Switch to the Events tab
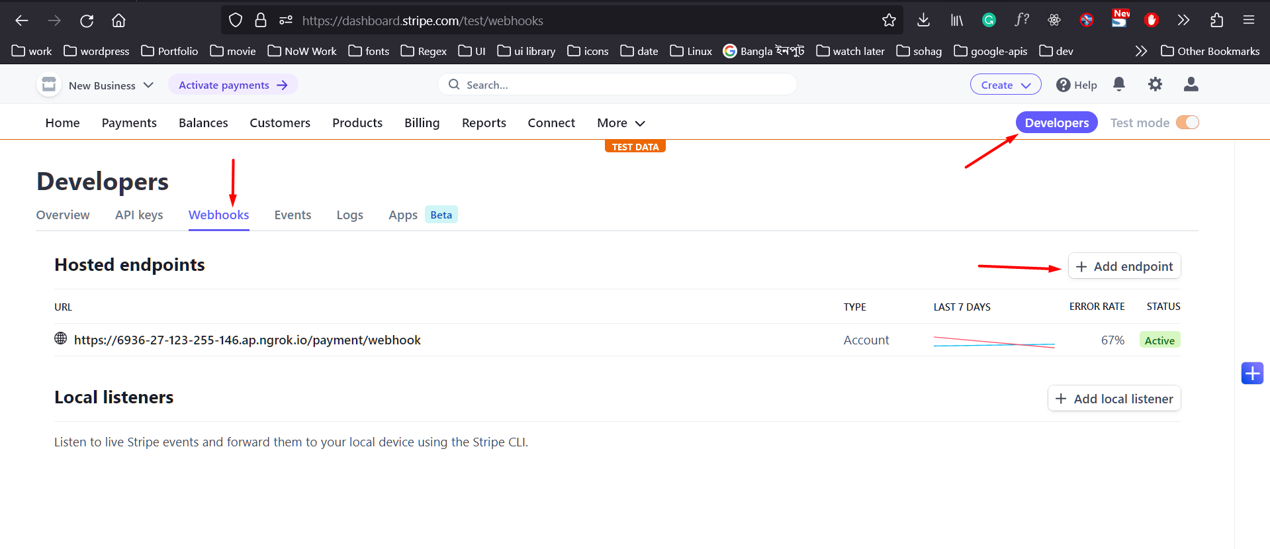This screenshot has width=1270, height=549. [x=293, y=215]
